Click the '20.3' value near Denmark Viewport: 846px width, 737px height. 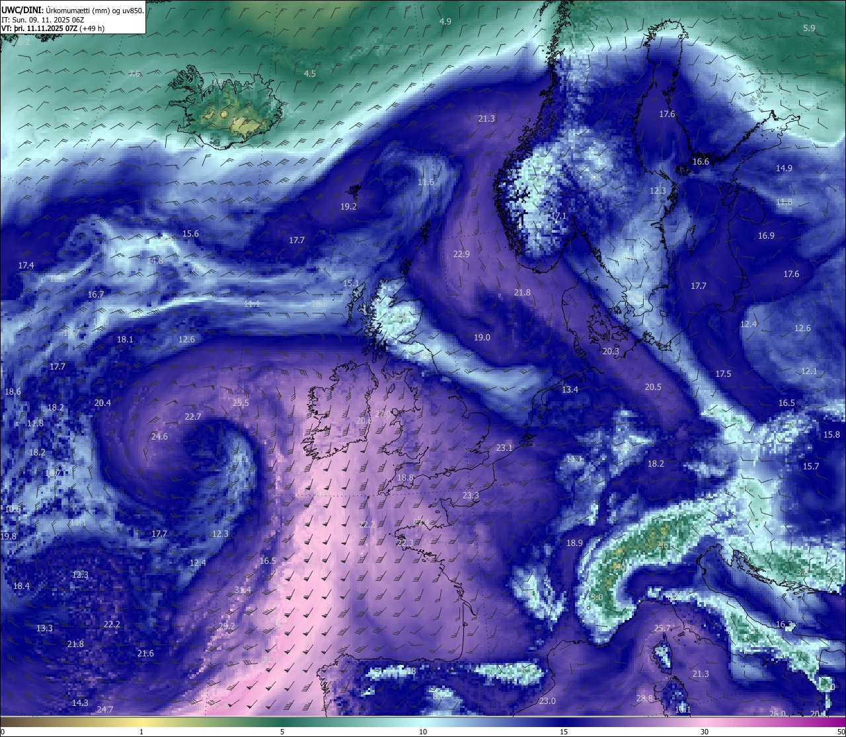point(611,351)
